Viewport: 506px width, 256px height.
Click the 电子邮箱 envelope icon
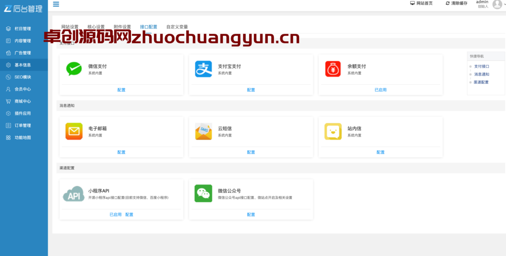point(74,131)
